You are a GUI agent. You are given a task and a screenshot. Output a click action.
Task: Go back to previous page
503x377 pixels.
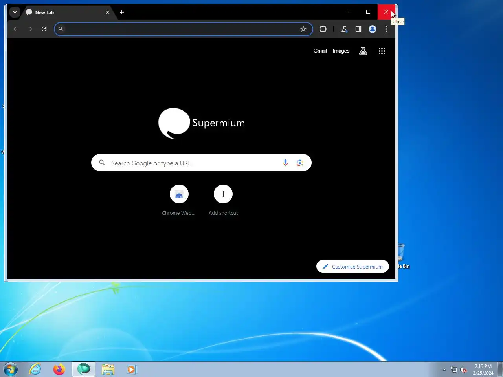(16, 29)
